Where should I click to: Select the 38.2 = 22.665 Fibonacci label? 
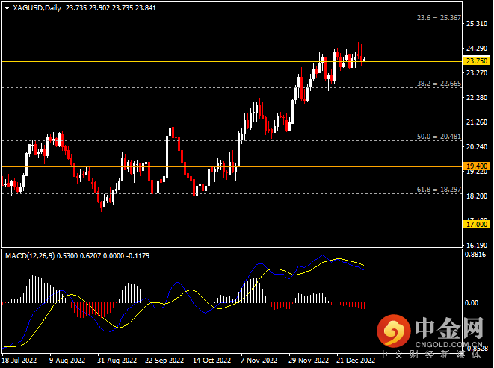tap(438, 84)
